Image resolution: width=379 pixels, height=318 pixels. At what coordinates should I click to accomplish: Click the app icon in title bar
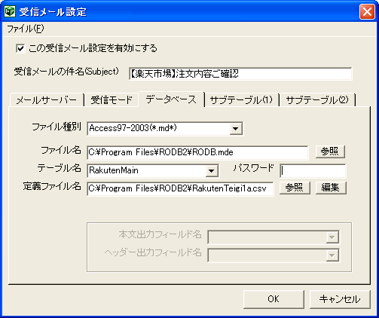click(10, 11)
